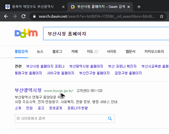The image size is (169, 134).
Task: Click the 정보공개 sublink
Action: pos(56,108)
